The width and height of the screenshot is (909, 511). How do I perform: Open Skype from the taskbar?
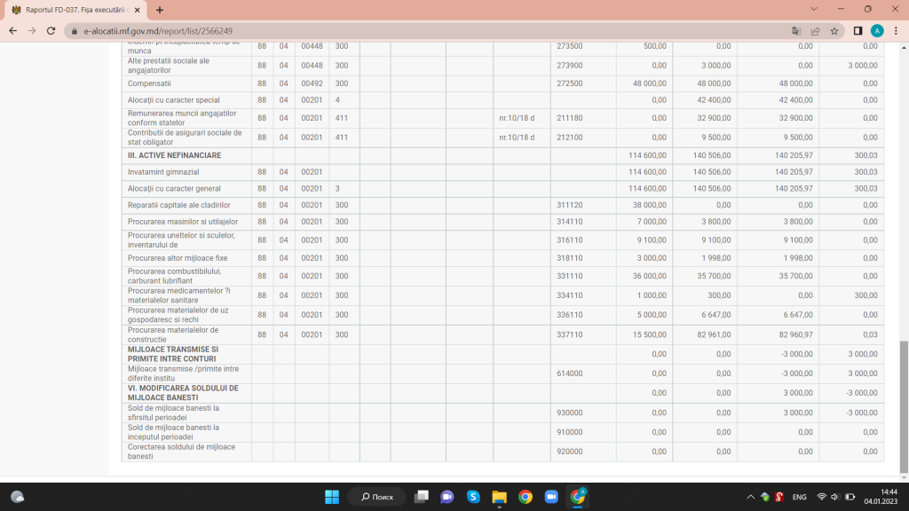[473, 497]
